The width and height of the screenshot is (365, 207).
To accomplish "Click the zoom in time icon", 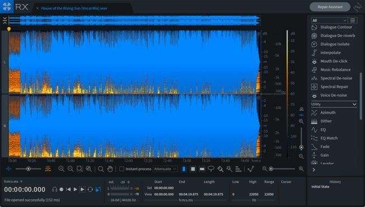I will pos(61,169).
